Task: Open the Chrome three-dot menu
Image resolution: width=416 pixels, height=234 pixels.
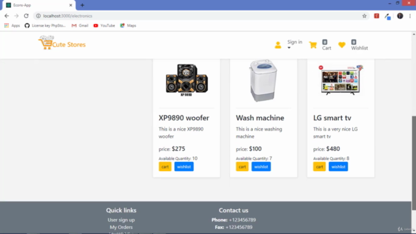Action: 410,16
